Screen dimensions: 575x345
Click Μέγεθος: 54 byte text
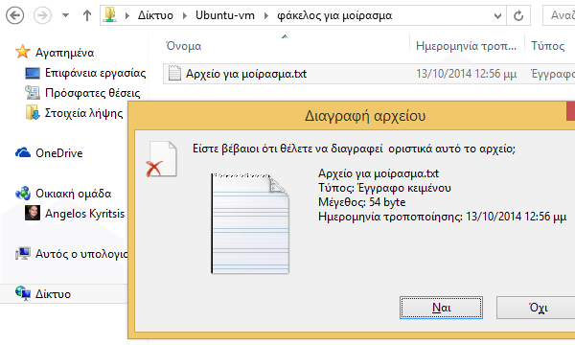click(x=362, y=202)
